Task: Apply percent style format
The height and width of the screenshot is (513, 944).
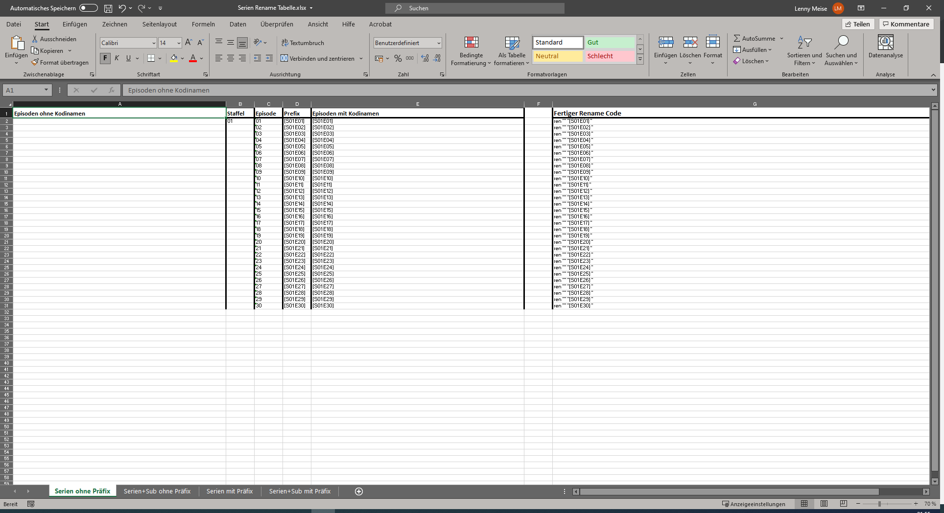Action: point(398,58)
